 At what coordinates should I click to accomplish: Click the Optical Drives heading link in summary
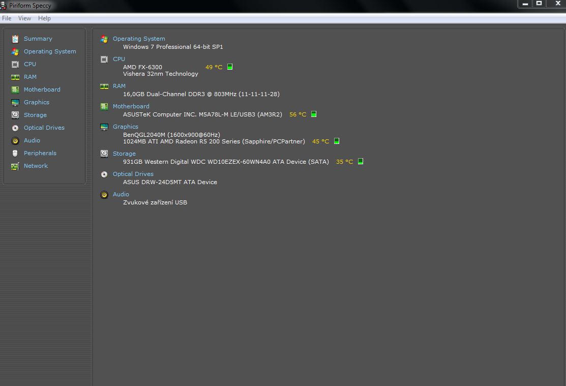click(133, 174)
